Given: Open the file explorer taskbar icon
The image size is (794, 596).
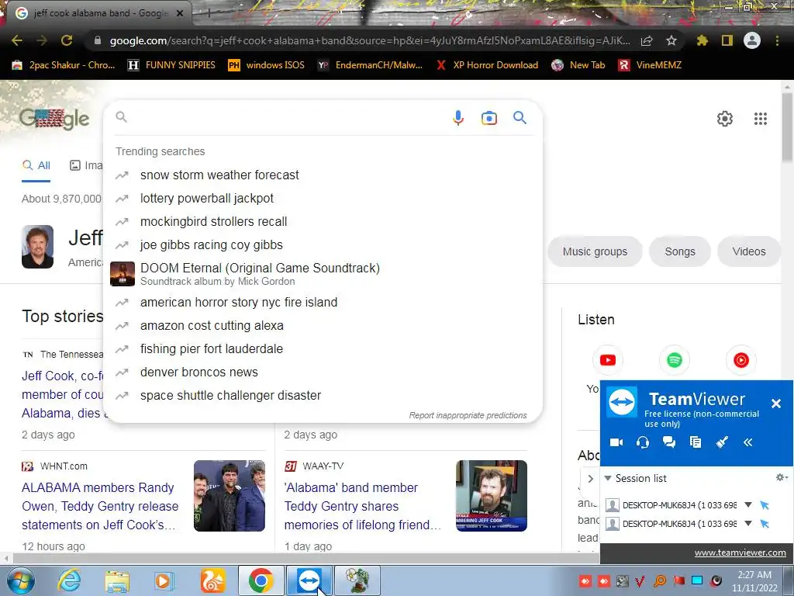Looking at the screenshot, I should pyautogui.click(x=117, y=580).
